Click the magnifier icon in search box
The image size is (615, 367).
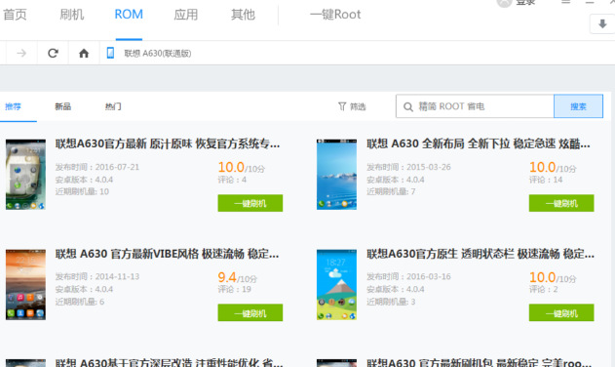[x=408, y=106]
